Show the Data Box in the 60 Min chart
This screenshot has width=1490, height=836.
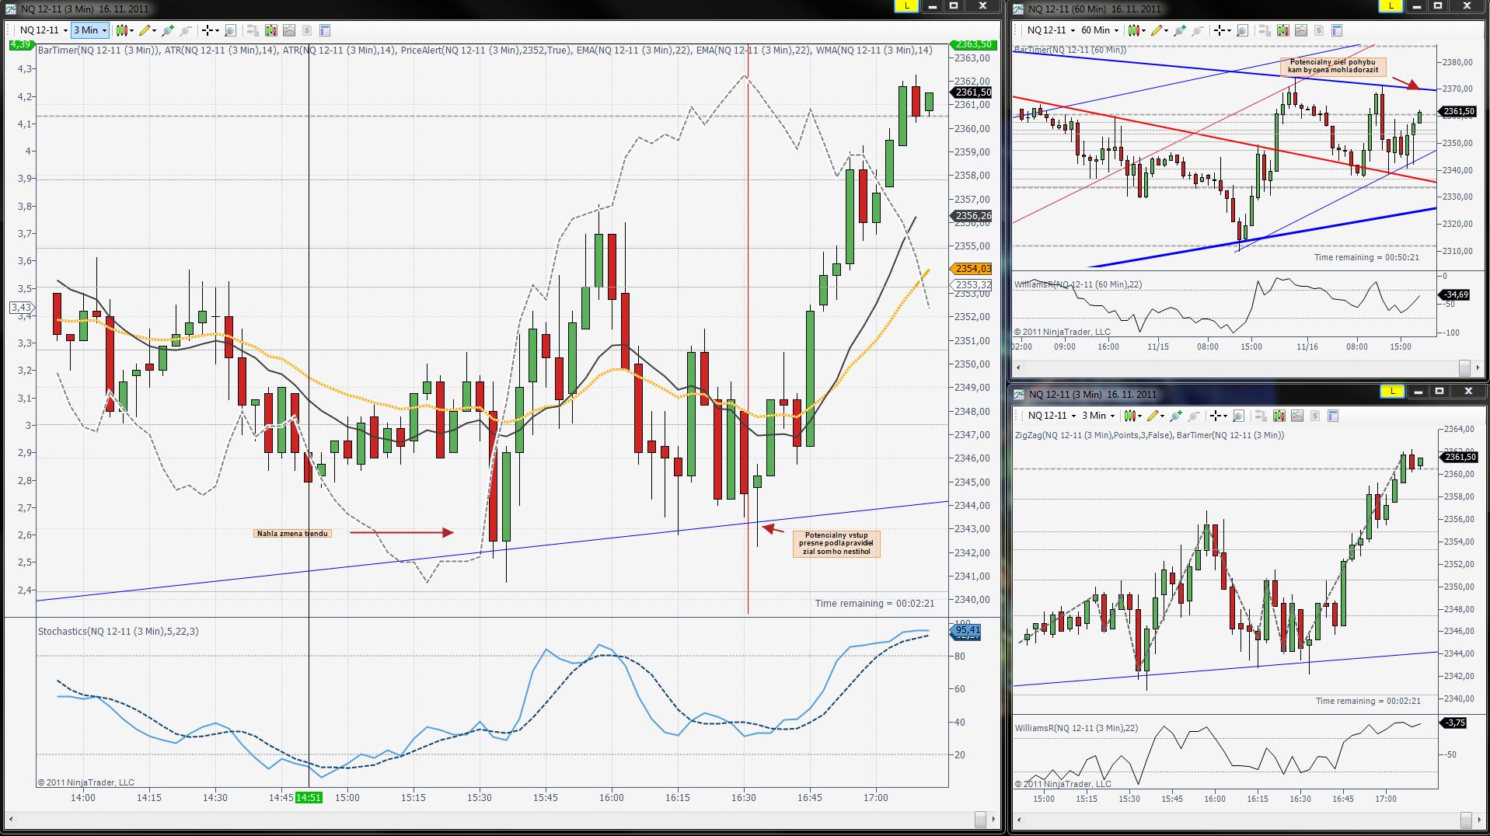[1242, 30]
